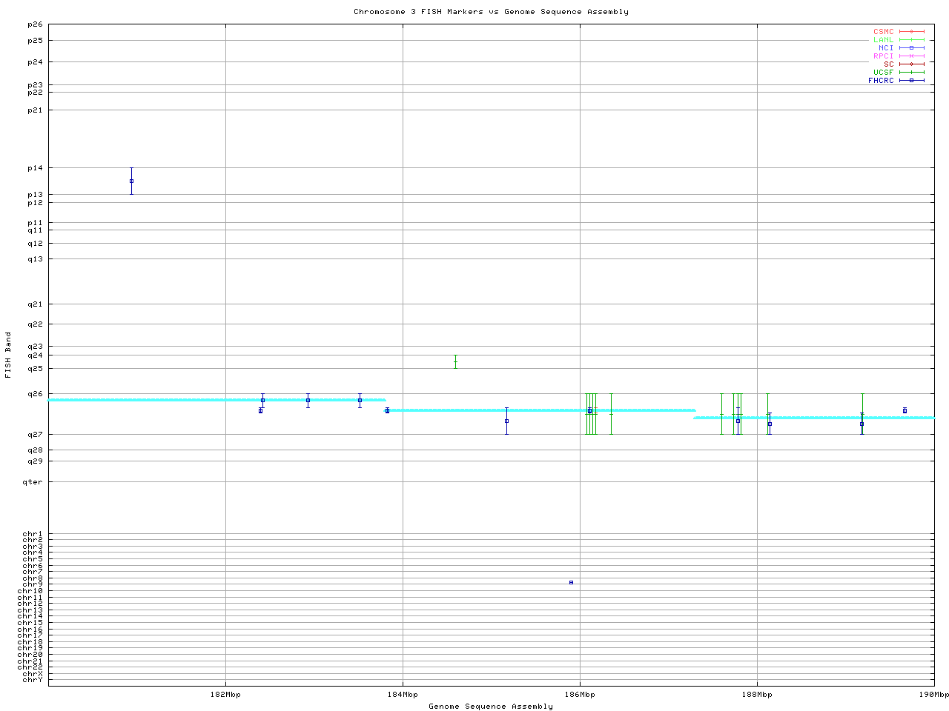Click the chart title text
The image size is (949, 711).
[x=491, y=12]
